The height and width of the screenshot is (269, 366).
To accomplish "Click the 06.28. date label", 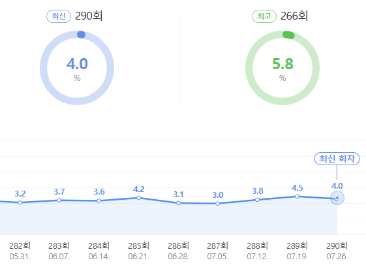I will tap(179, 257).
